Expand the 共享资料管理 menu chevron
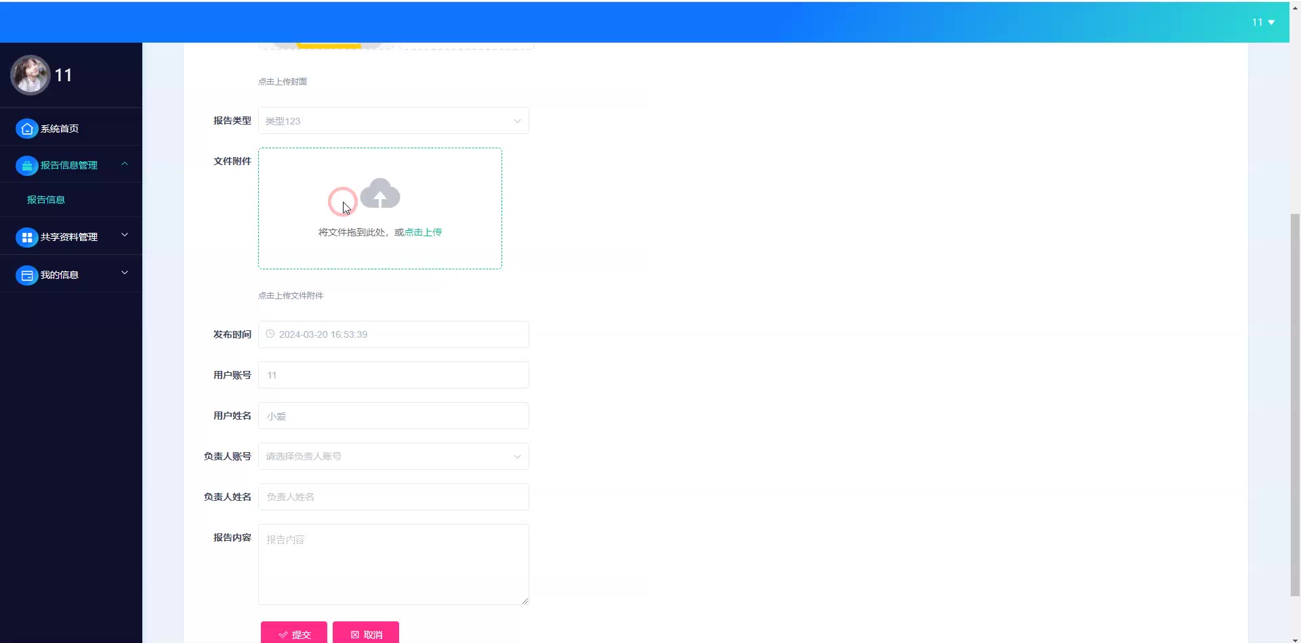 point(125,235)
